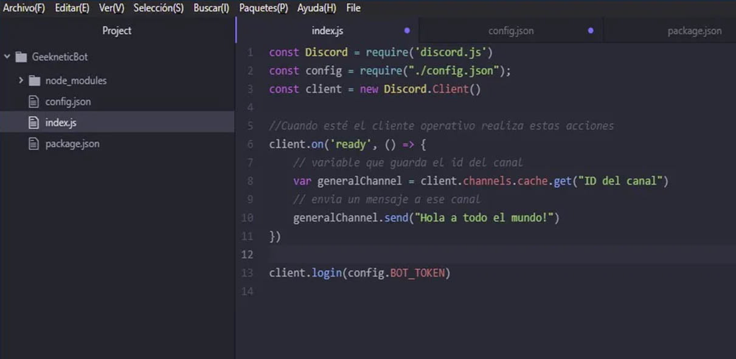Switch to the config.json tab
Screen dimensions: 736x359
[511, 30]
